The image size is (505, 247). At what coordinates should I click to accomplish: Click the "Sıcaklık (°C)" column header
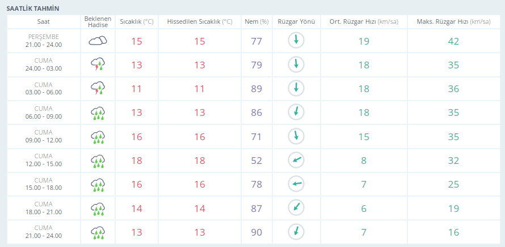coord(136,21)
